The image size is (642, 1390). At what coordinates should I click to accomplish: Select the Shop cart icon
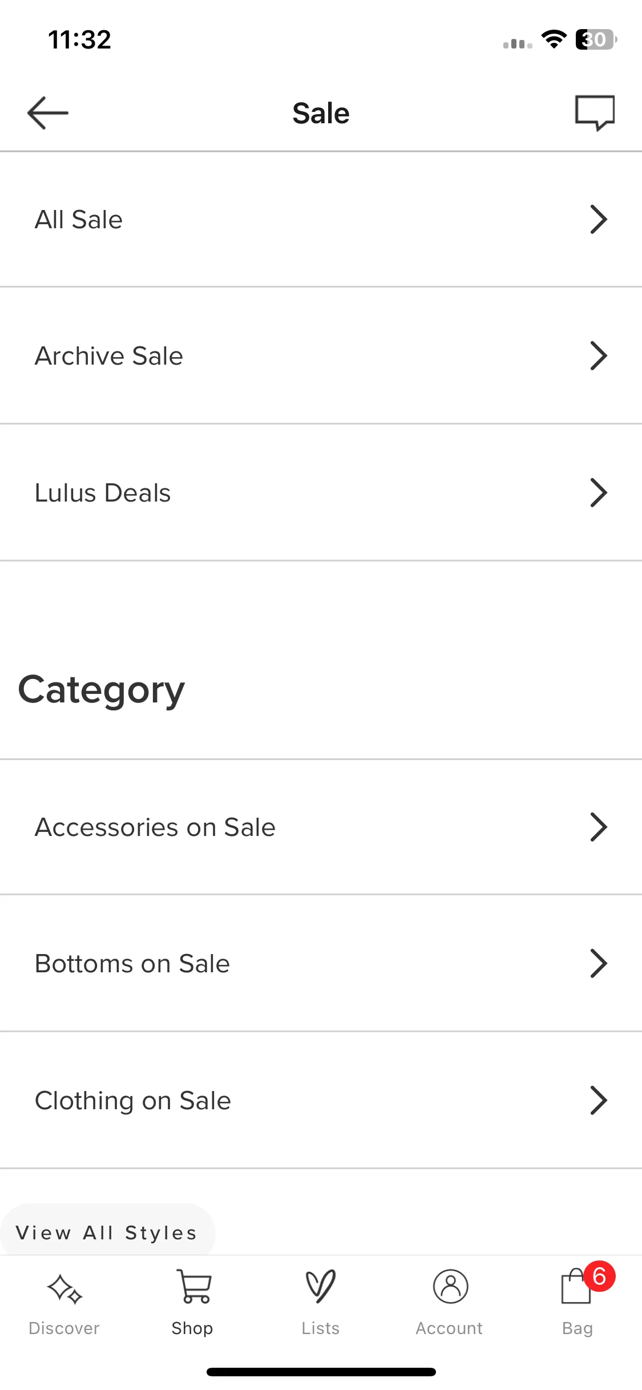193,1287
